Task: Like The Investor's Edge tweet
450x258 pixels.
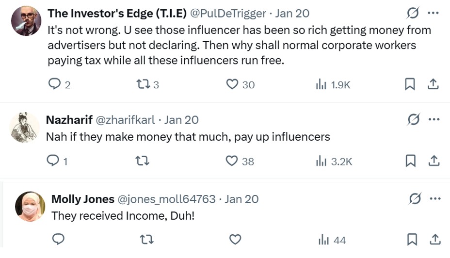Action: click(x=233, y=84)
